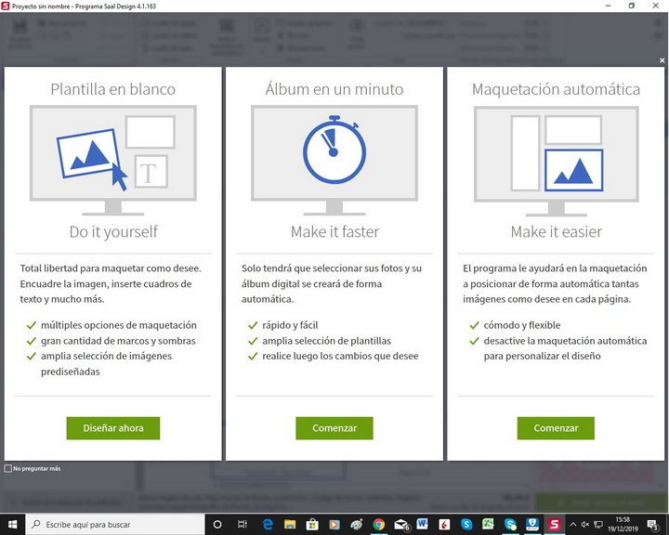Open Task View from the taskbar

tap(241, 524)
